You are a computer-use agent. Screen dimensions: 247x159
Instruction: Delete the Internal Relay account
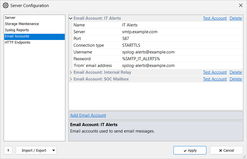click(236, 72)
